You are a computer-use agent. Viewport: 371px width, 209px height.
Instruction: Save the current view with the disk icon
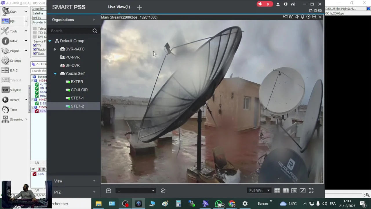pyautogui.click(x=109, y=191)
